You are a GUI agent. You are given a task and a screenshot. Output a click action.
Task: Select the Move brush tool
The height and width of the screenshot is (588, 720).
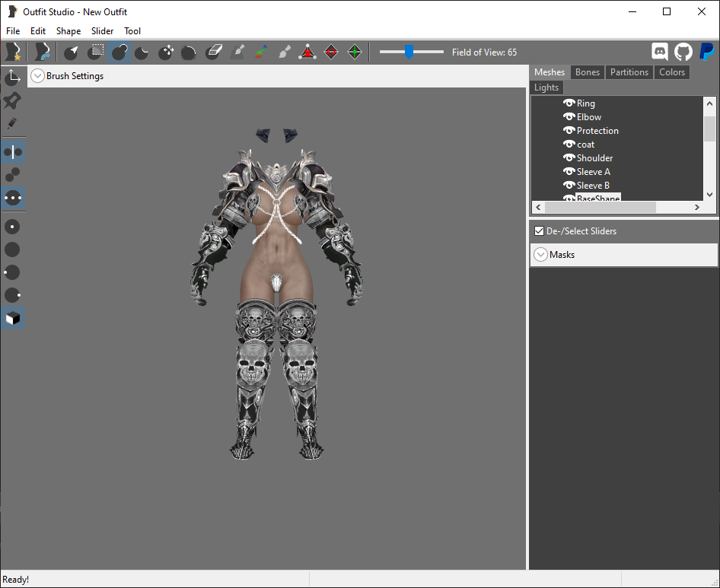[166, 52]
